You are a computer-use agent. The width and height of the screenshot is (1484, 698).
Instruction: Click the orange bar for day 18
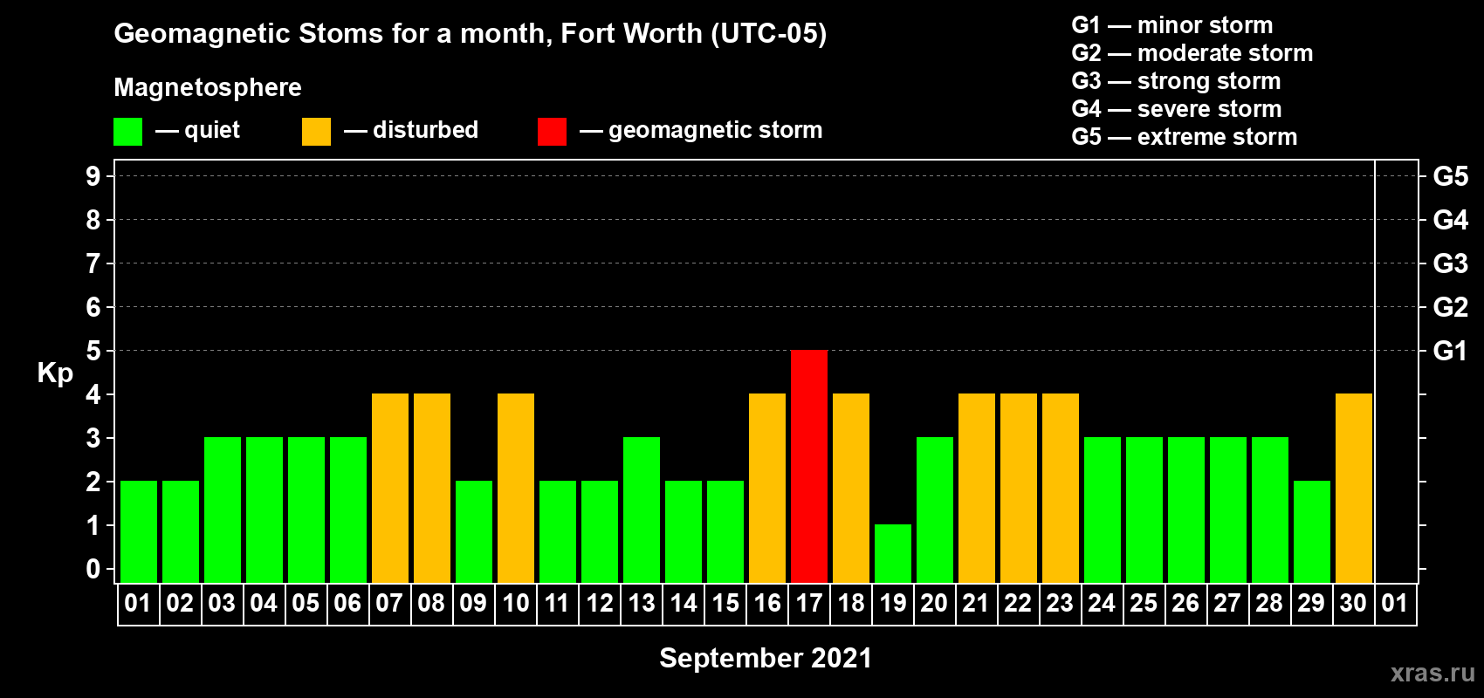click(851, 488)
